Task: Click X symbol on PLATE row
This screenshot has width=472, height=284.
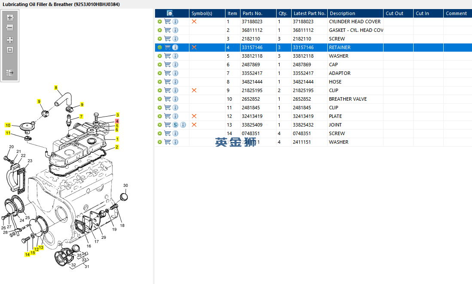Action: [x=194, y=116]
